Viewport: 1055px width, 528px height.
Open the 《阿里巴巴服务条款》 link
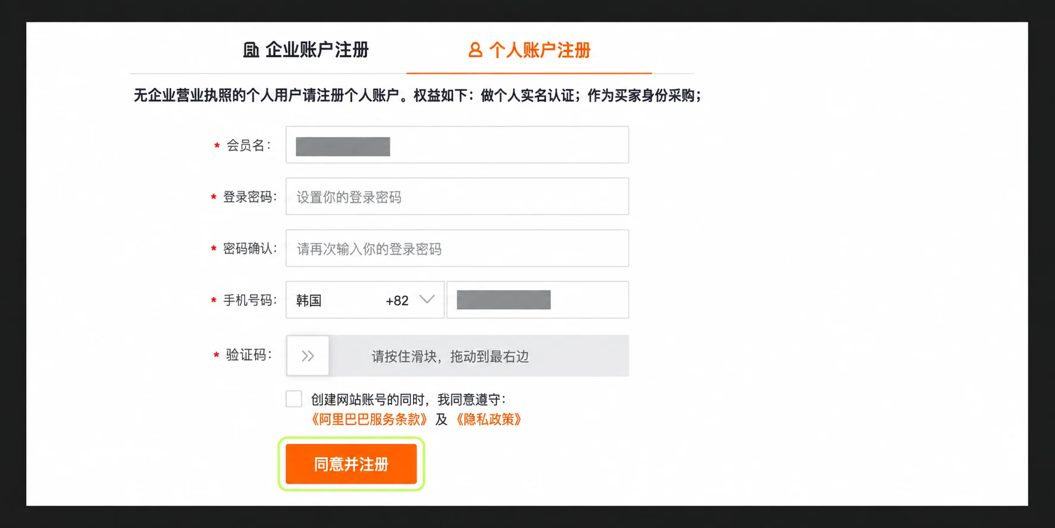(369, 420)
